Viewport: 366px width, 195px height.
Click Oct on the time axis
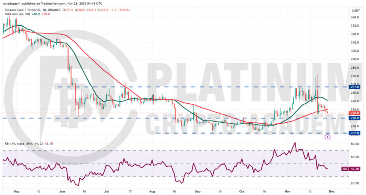242,191
